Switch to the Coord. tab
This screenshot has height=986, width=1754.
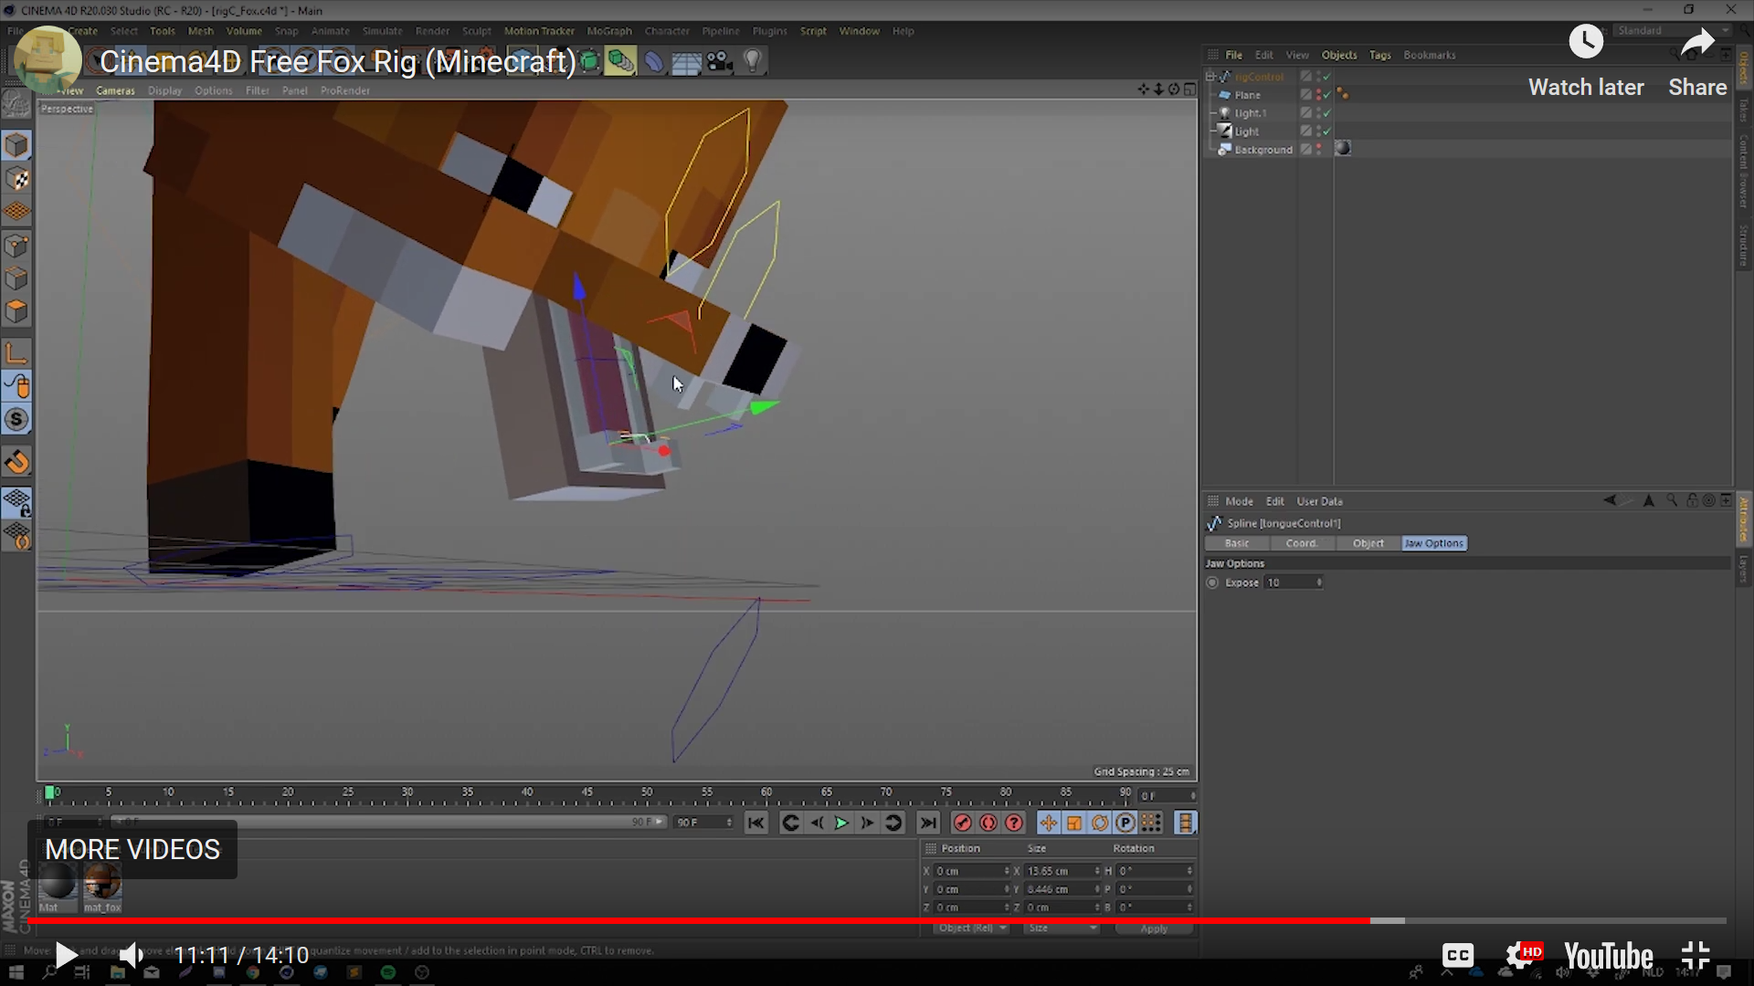(x=1302, y=543)
